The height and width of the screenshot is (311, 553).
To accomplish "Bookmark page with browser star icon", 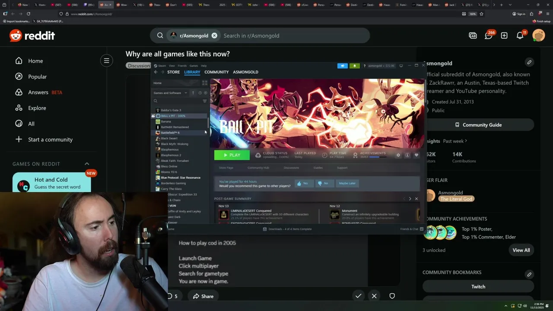I will coord(481,14).
